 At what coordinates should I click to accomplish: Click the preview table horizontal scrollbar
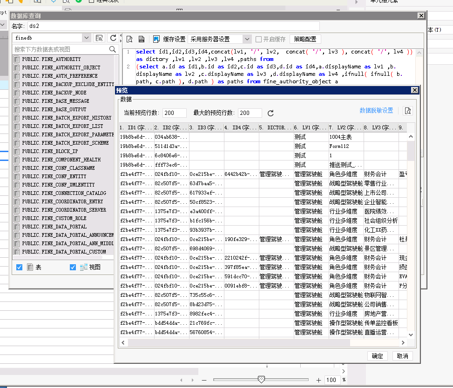click(239, 343)
